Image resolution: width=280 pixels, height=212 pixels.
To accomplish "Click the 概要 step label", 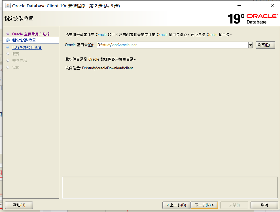I will tap(16, 54).
